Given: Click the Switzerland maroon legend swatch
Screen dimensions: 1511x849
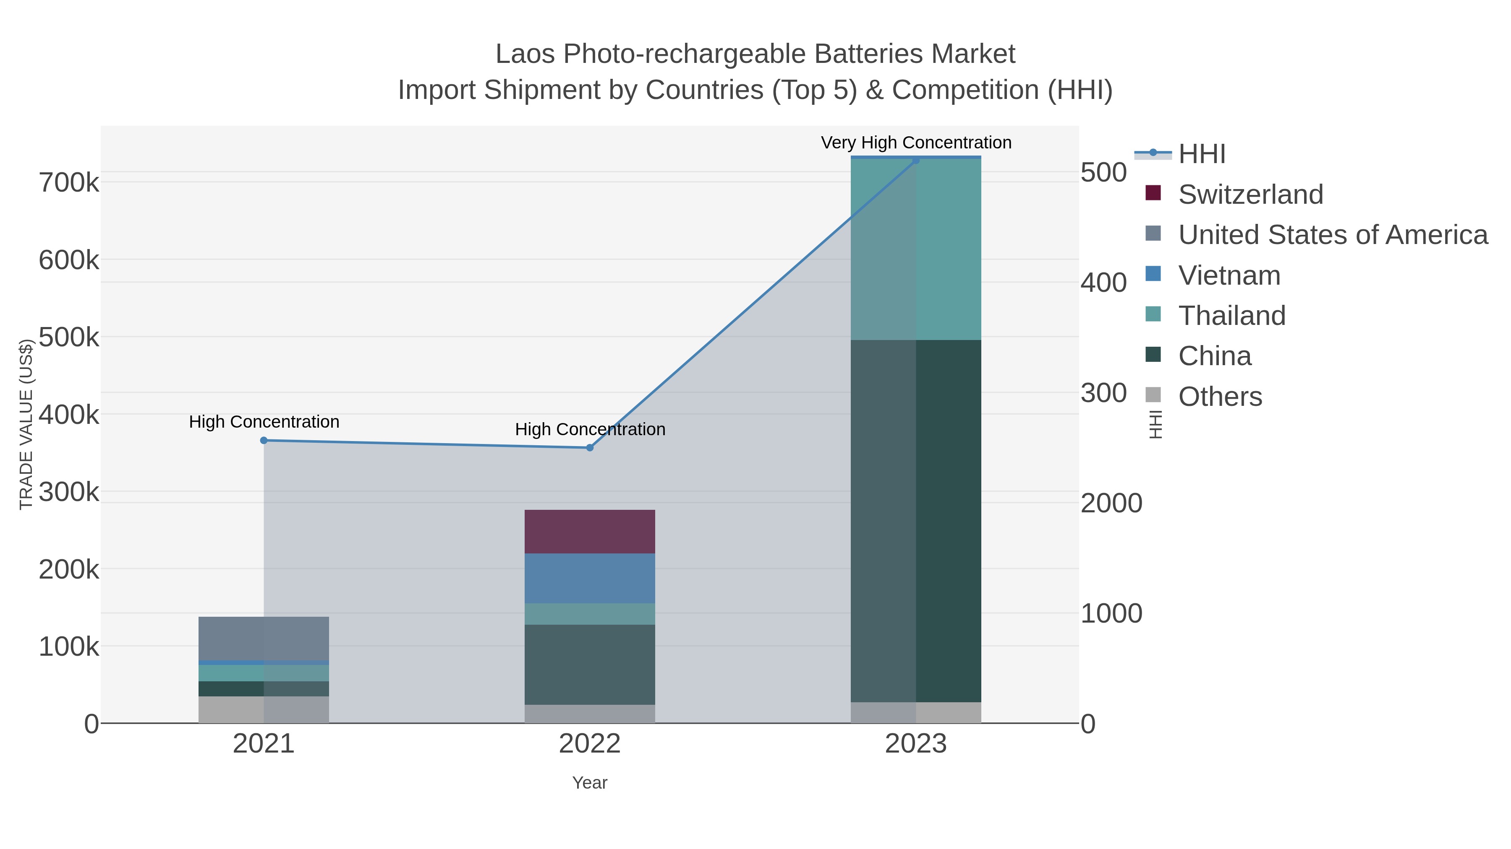Looking at the screenshot, I should (x=1153, y=193).
